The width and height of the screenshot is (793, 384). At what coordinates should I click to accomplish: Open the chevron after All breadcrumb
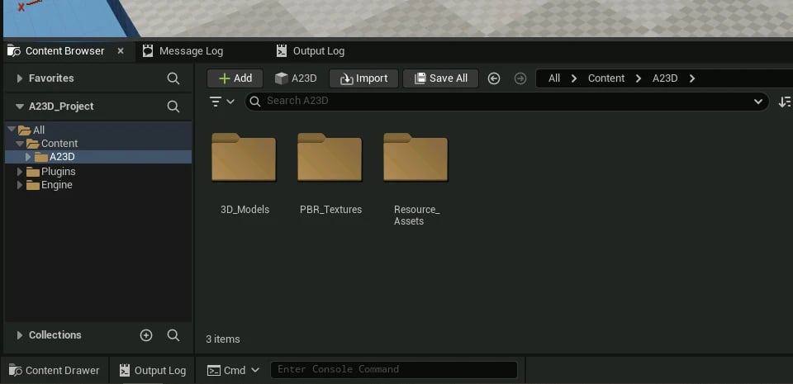click(x=574, y=78)
